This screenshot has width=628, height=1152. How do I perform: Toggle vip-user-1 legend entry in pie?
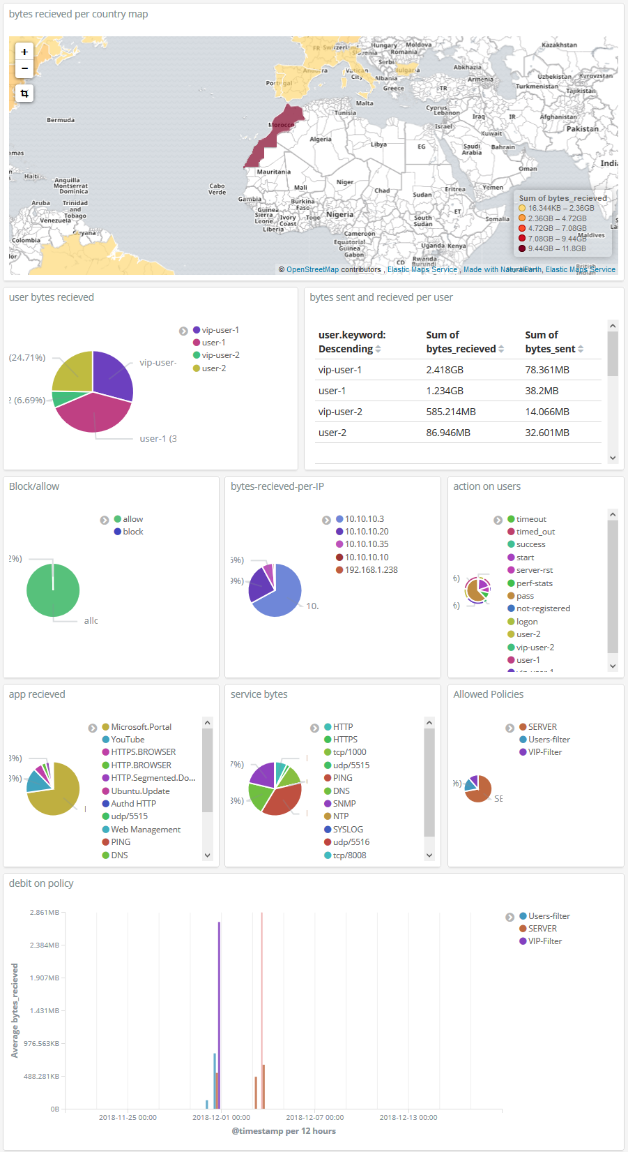click(220, 330)
